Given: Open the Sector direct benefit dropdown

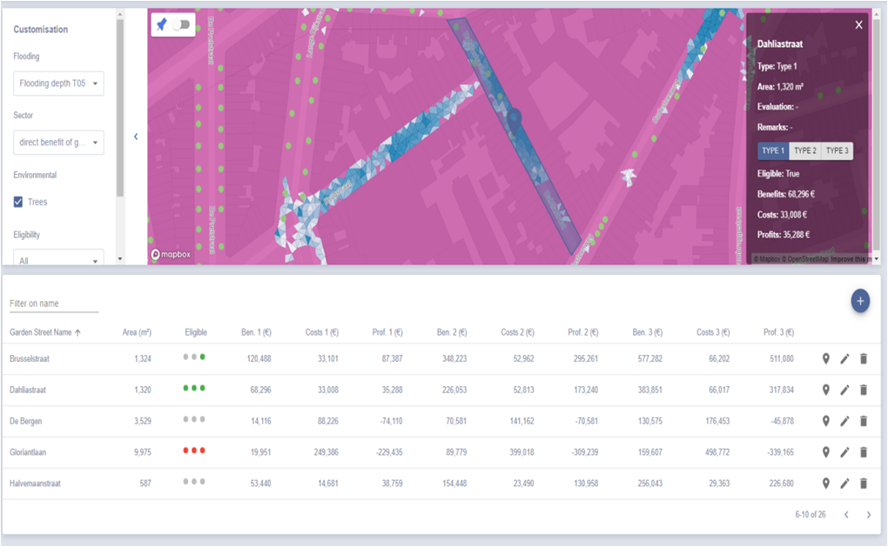Looking at the screenshot, I should point(58,143).
